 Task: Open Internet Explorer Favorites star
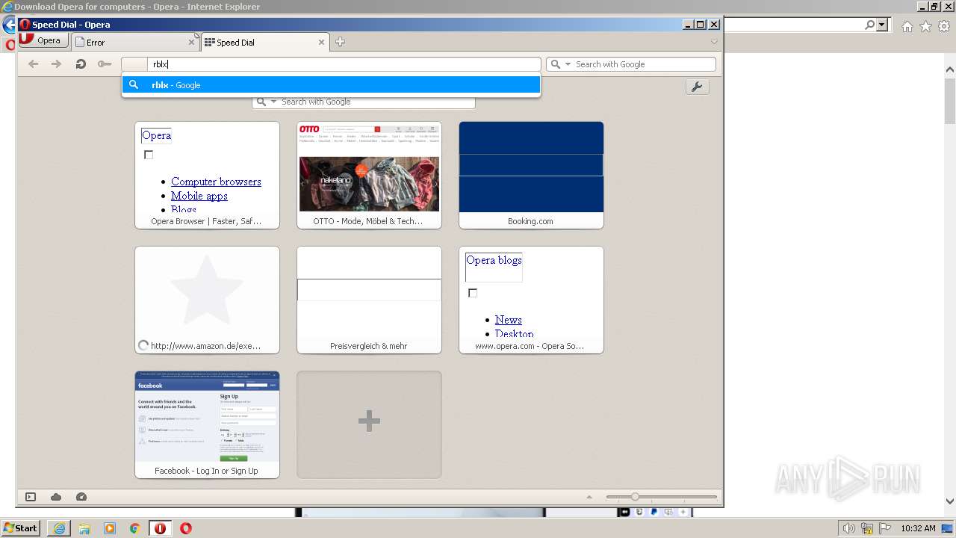925,26
